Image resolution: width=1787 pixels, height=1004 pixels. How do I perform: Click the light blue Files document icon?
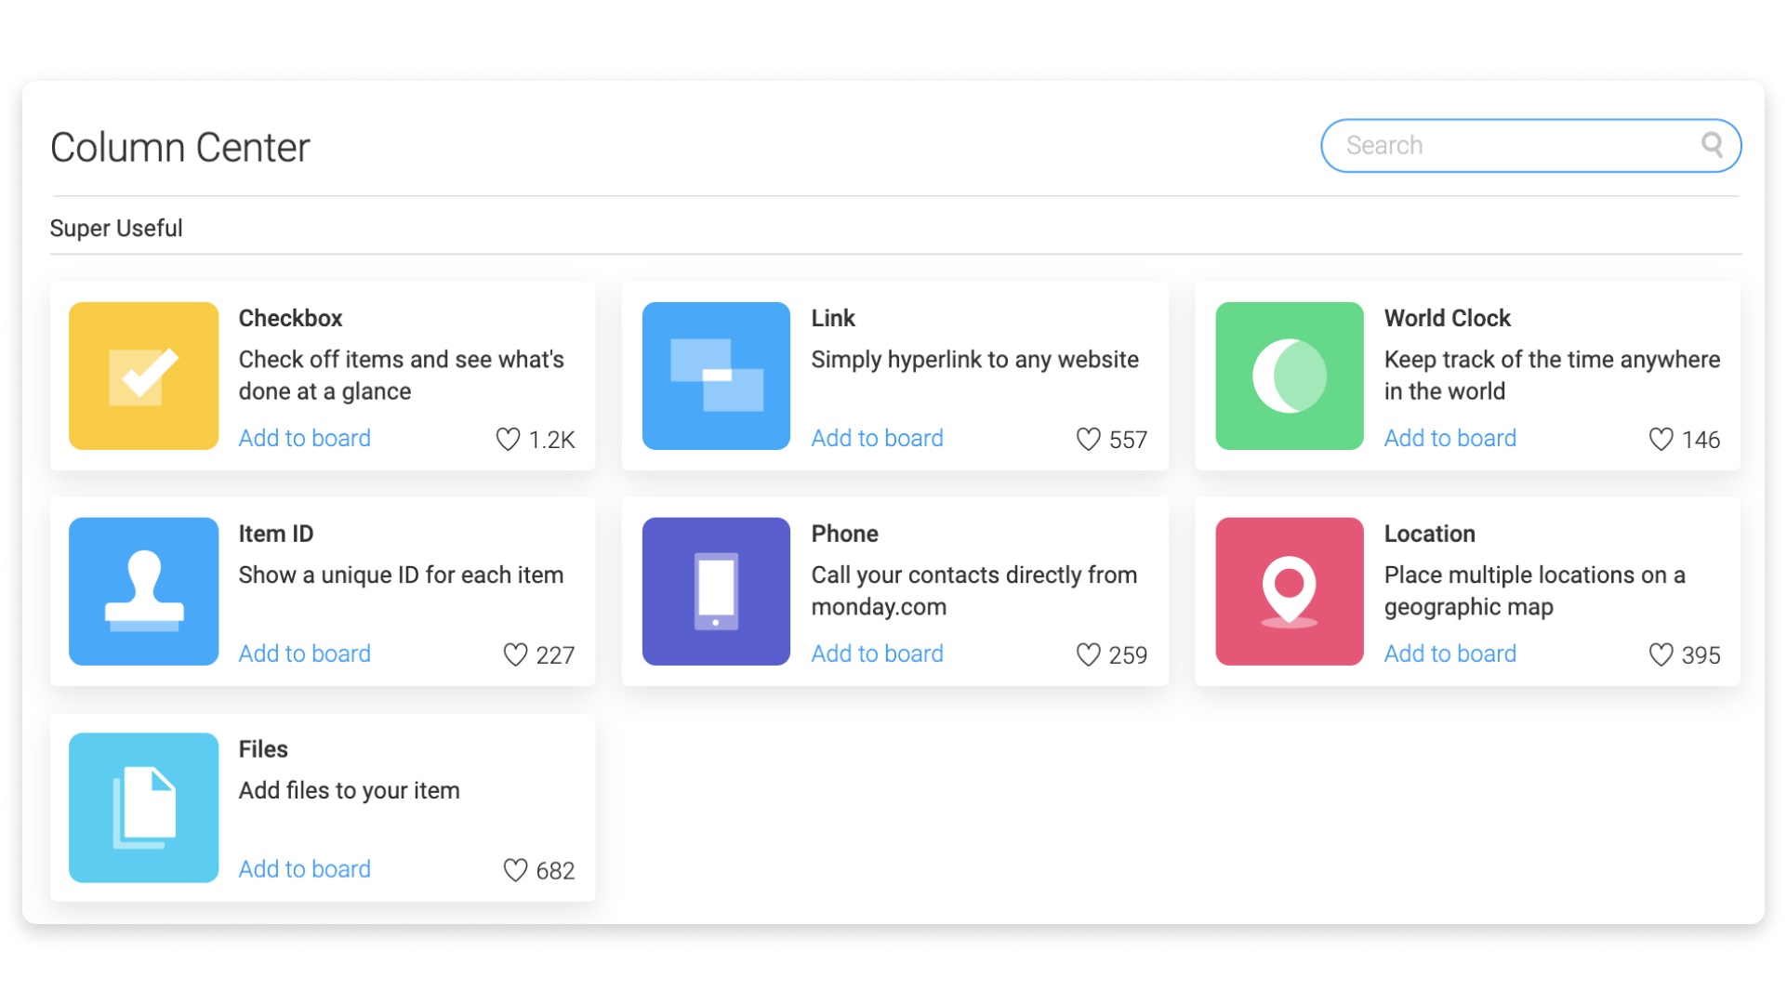point(143,808)
